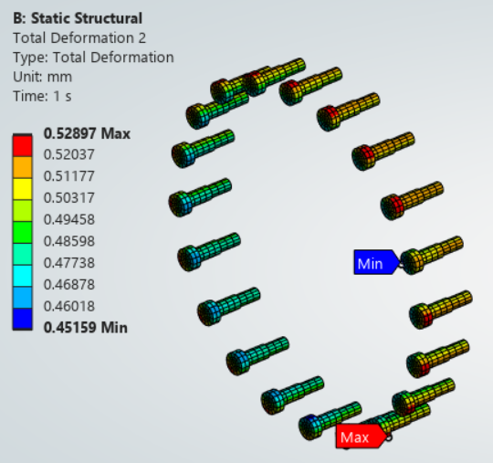Viewport: 493px width, 463px height.
Task: Click the 0.50317 legend value
Action: 69,198
